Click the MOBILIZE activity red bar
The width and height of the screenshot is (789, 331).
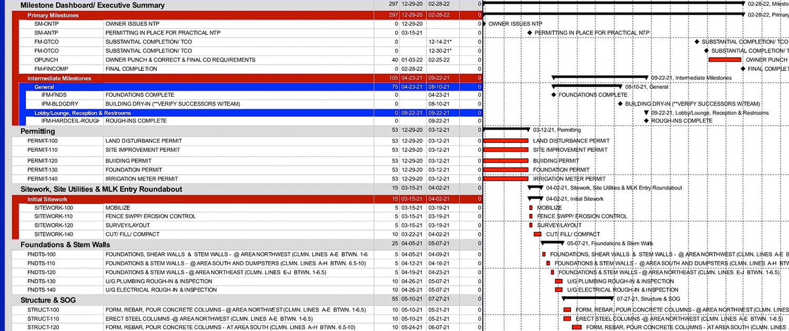[x=531, y=208]
